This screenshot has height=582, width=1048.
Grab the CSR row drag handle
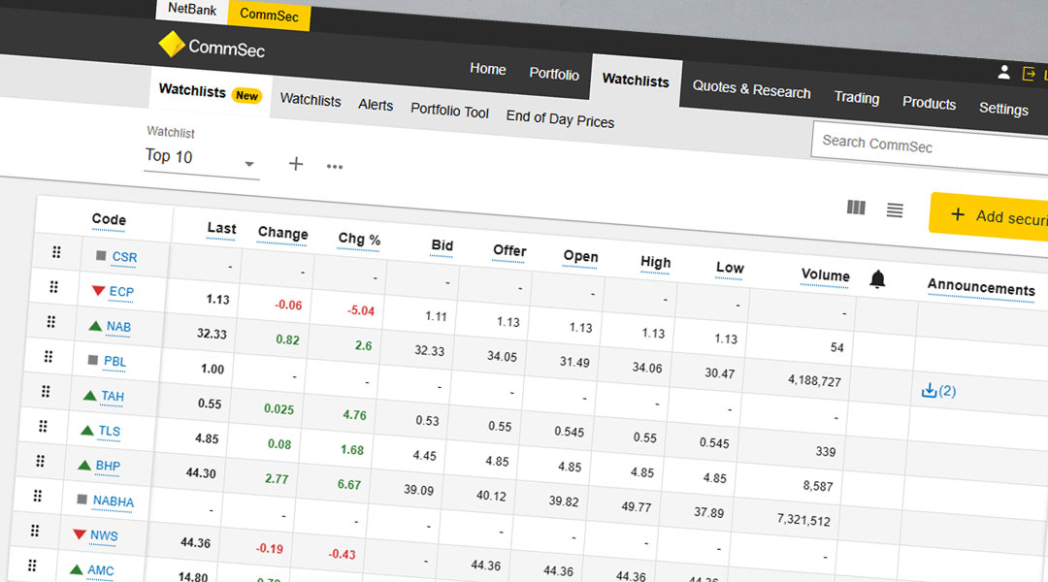coord(56,252)
